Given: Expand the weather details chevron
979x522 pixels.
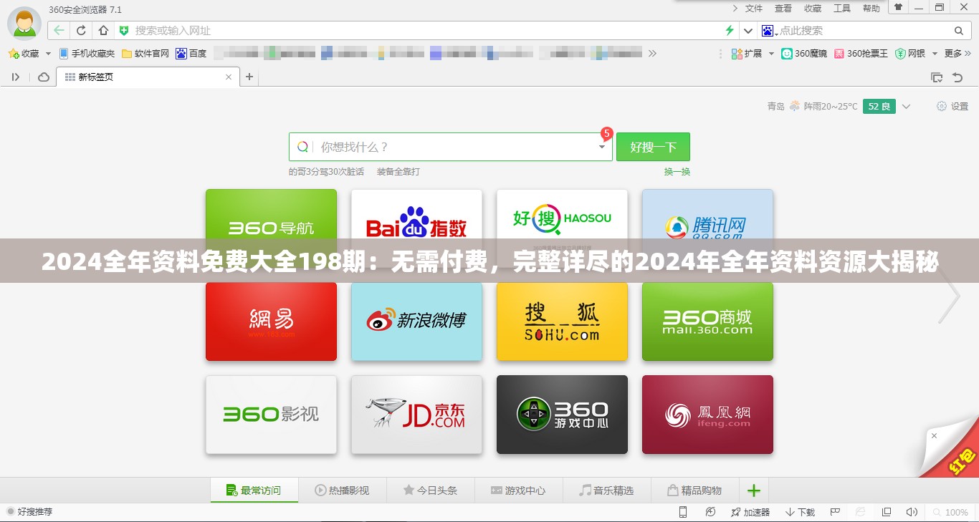Looking at the screenshot, I should coord(906,107).
